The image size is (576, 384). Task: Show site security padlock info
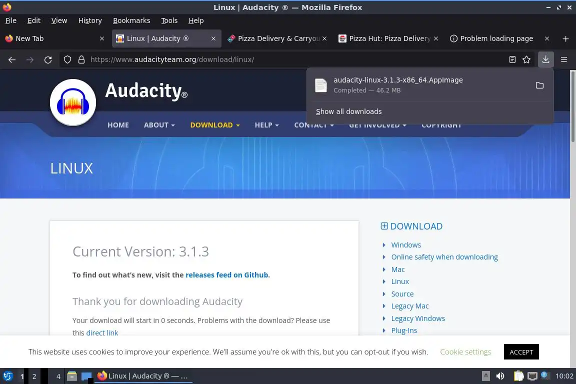[x=81, y=59]
